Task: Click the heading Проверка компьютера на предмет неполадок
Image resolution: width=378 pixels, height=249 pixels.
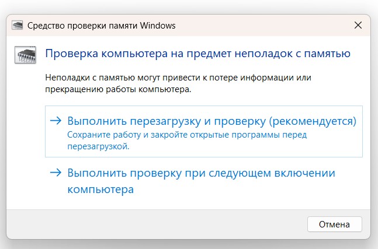Action: [x=197, y=54]
